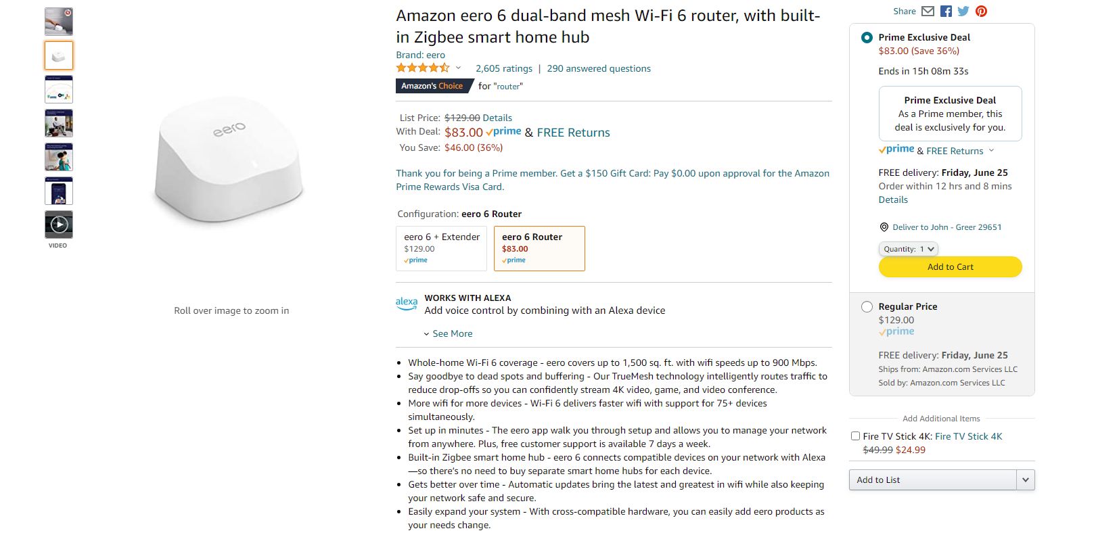Screen dimensions: 1096x537
Task: Select the Prime Exclusive Deal option
Action: (867, 38)
